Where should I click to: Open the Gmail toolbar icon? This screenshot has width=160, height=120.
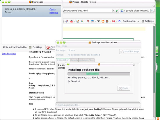[113, 21]
